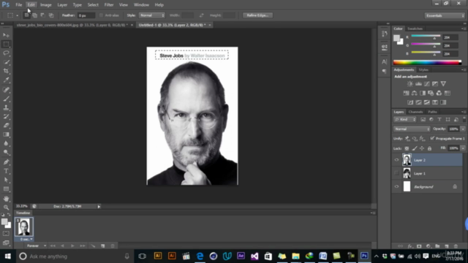Select the Gradient tool
Screen dimensions: 468x263
(x=6, y=134)
